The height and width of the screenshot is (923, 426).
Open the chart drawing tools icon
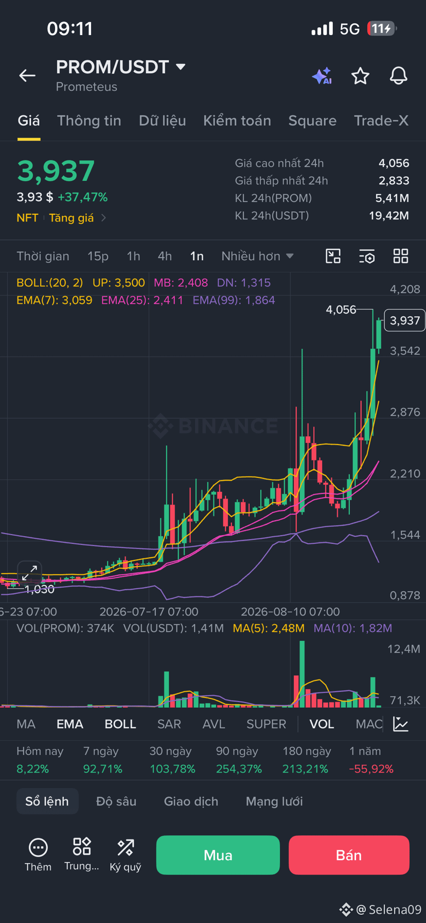click(x=333, y=256)
